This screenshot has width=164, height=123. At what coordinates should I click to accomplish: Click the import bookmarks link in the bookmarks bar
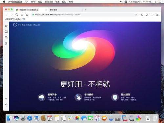click(x=23, y=19)
